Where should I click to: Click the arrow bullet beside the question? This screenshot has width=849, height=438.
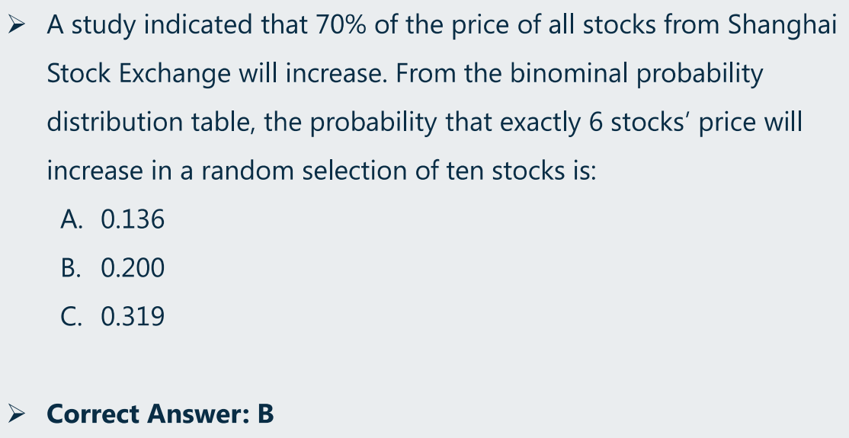coord(16,25)
